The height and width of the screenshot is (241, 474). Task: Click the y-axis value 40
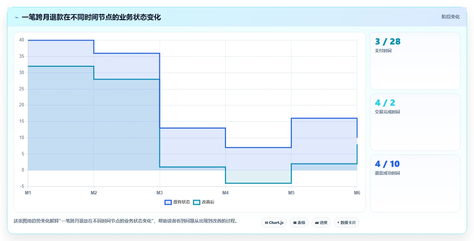(22, 40)
